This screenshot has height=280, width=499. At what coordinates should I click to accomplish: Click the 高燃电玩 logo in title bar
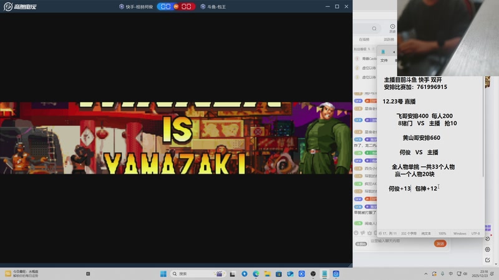coord(20,7)
